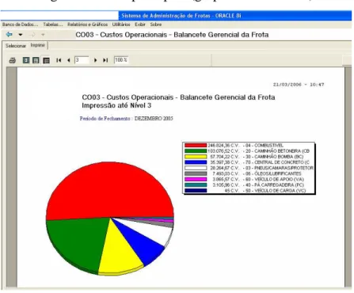Click the legend text '04 - COMBUSTIVEL'
The height and width of the screenshot is (293, 354).
[x=265, y=146]
